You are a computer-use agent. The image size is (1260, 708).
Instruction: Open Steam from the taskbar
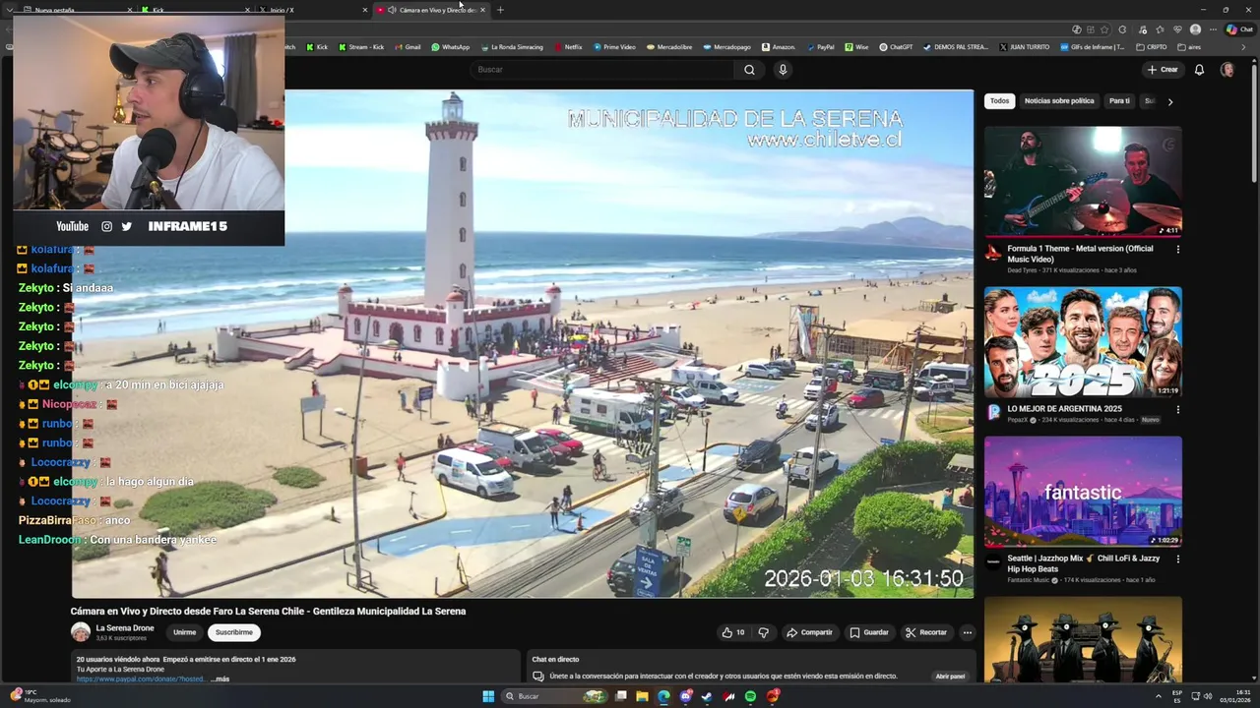(707, 696)
